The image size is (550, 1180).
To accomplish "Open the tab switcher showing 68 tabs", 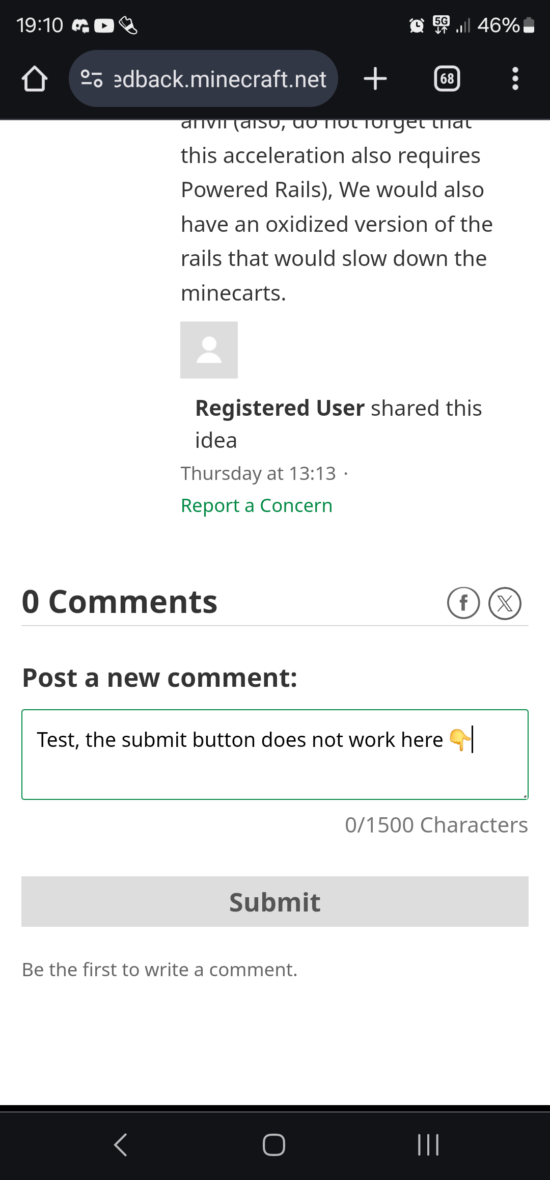I will pos(447,79).
